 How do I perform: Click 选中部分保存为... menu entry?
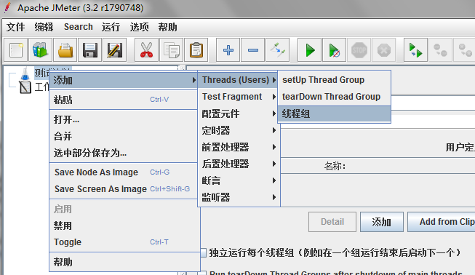[123, 153]
